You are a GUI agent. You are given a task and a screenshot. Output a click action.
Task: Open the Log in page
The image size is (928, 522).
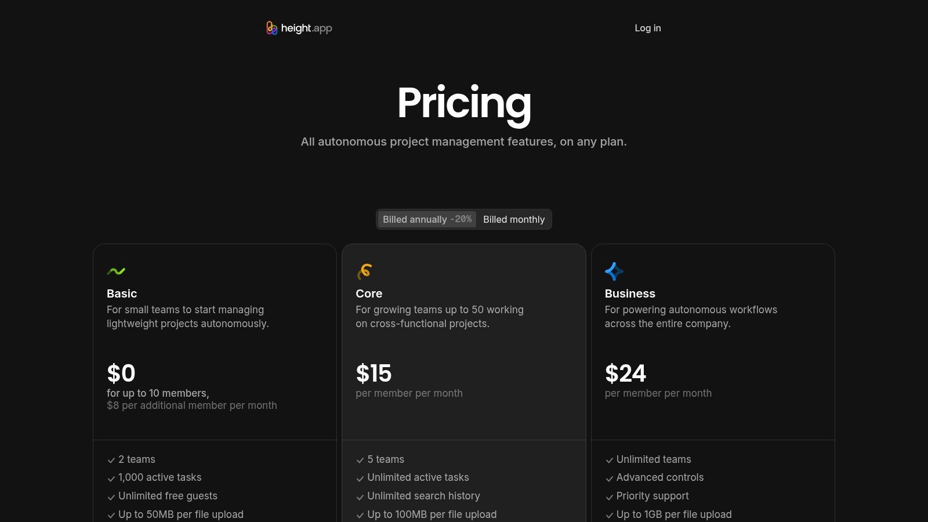point(647,28)
